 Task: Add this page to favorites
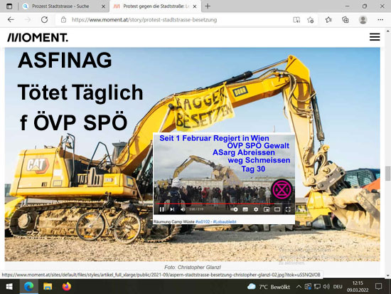pos(311,20)
